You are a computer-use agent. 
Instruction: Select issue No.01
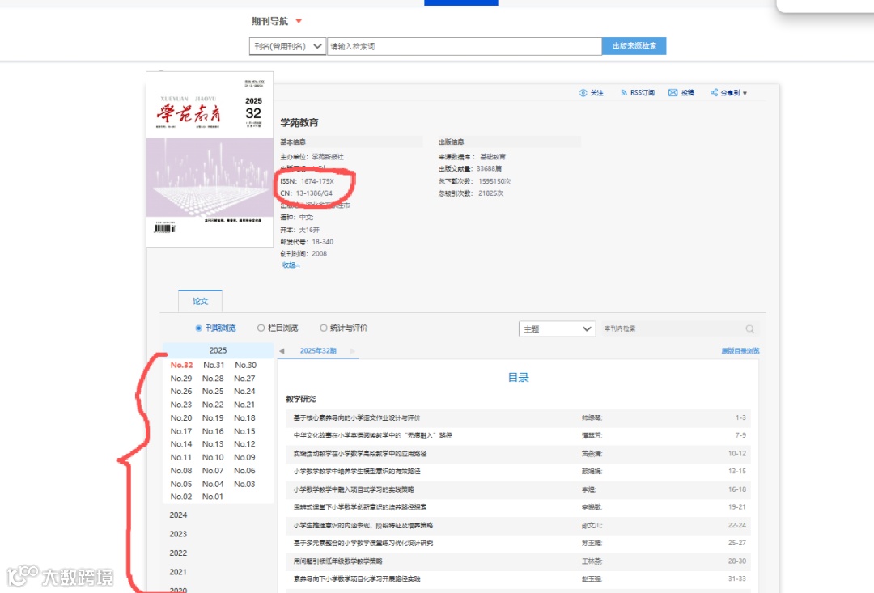click(x=213, y=497)
